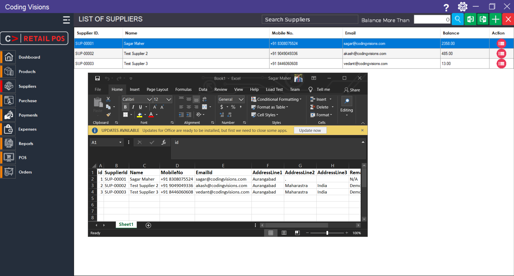Open action menu for supplier SUP-00002
The height and width of the screenshot is (276, 514).
coord(501,54)
